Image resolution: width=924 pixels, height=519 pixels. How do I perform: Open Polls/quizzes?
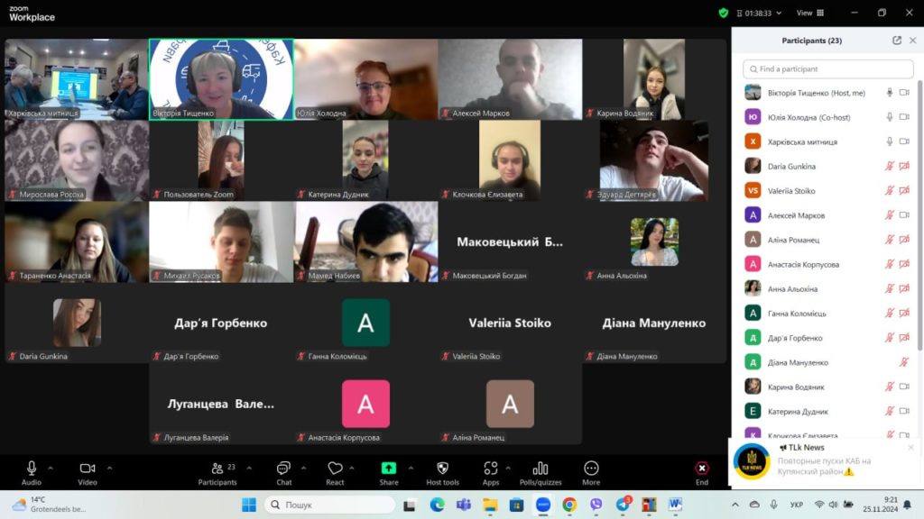(541, 472)
